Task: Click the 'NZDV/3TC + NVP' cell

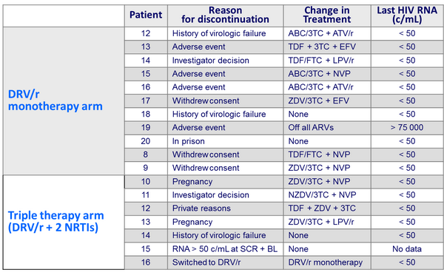Action: [x=322, y=195]
